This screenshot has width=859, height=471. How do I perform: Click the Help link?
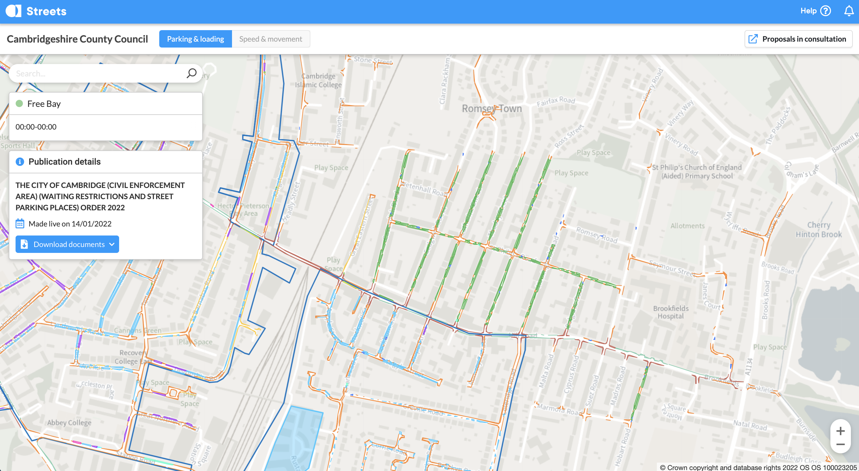point(808,11)
